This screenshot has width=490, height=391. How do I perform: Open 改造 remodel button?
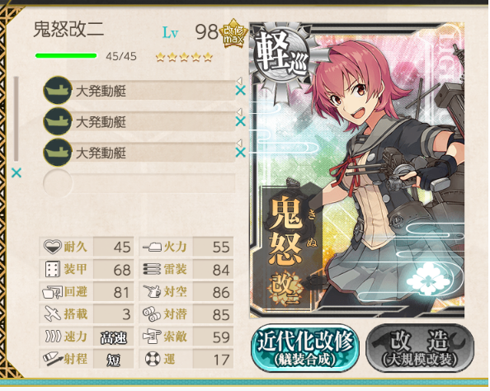pos(420,348)
